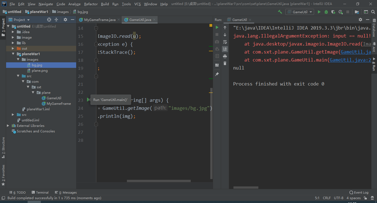Click the Stop icon in the Run panel
Viewport: 377px width, 203px height.
217,34
